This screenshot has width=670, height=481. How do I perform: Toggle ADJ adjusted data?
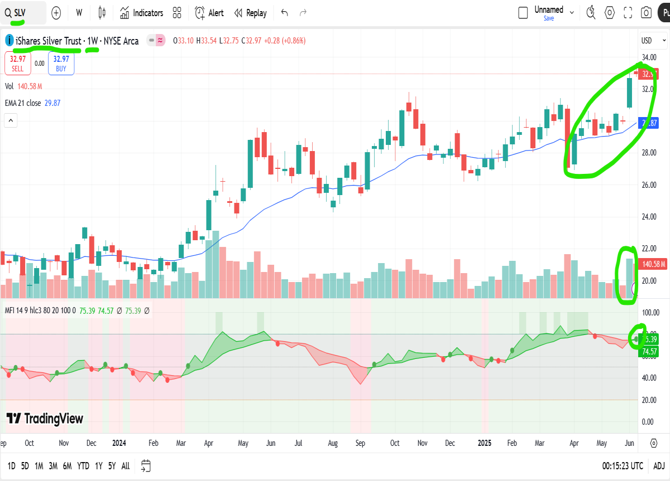pos(659,465)
